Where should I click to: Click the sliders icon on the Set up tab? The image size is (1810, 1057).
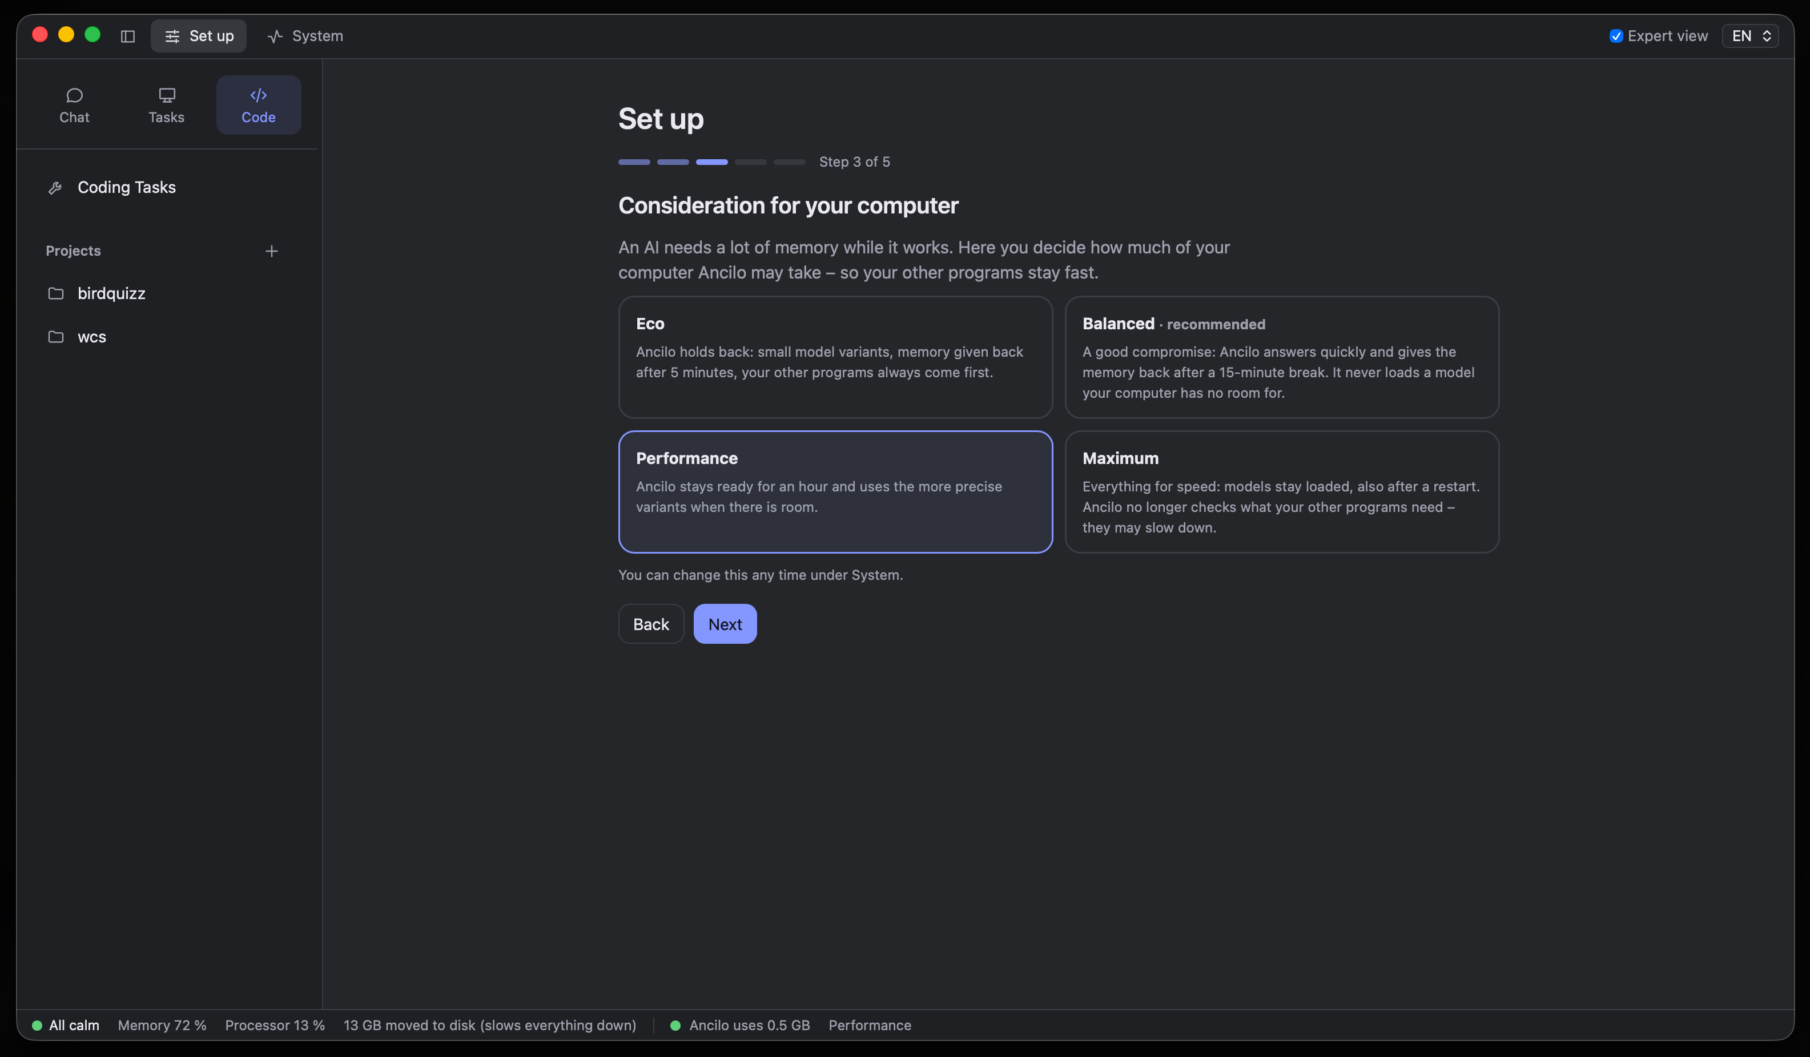[172, 36]
